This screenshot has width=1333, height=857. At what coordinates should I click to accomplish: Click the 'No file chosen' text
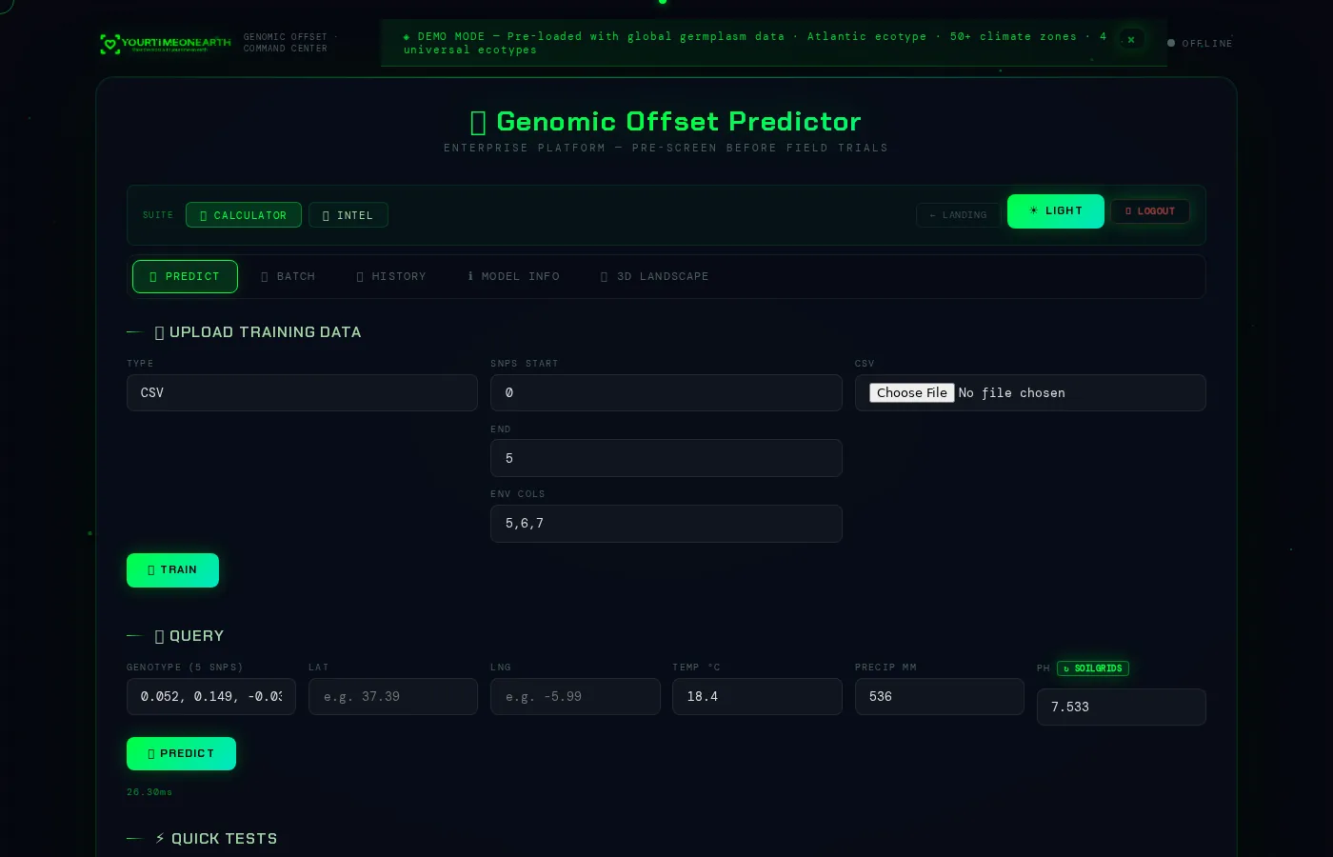click(x=1012, y=393)
